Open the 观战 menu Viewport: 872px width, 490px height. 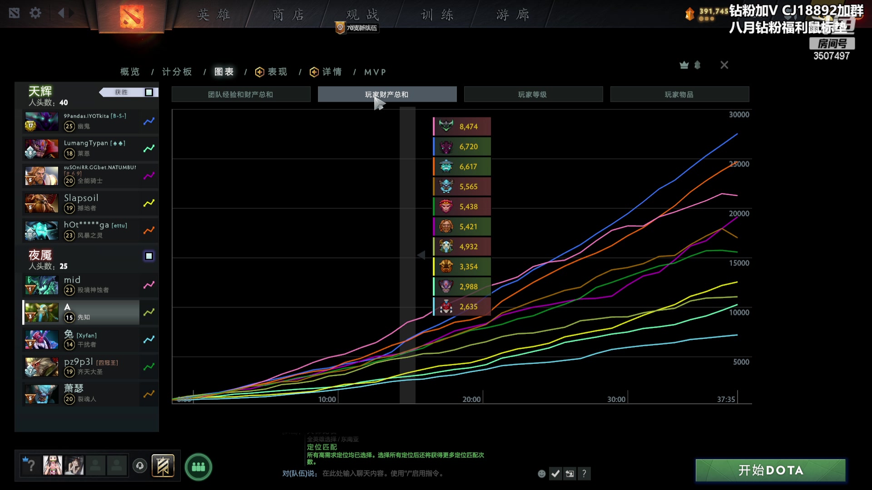[362, 15]
